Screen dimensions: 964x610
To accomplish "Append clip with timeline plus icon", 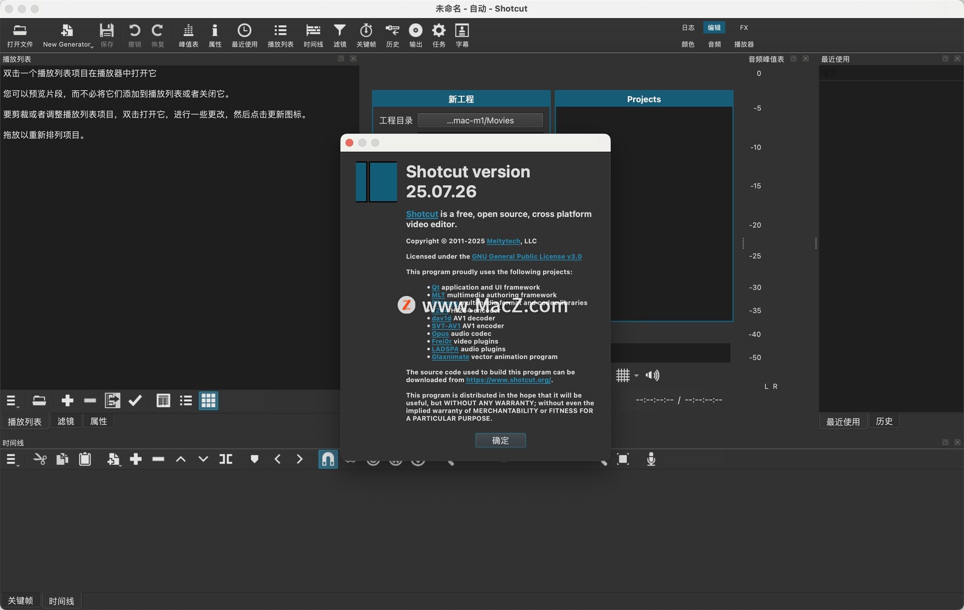I will click(x=136, y=459).
